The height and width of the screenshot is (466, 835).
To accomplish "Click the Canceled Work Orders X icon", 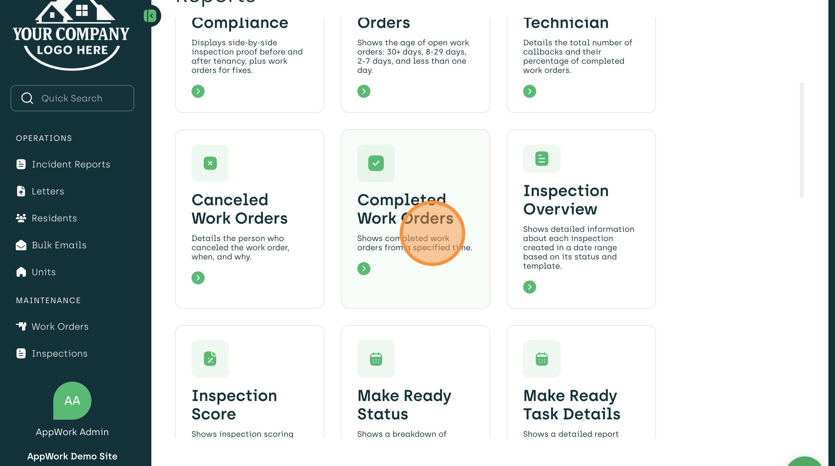I will (210, 163).
